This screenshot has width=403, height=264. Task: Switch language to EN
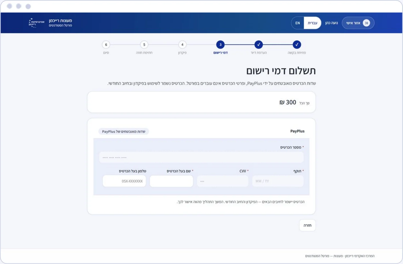(x=298, y=23)
